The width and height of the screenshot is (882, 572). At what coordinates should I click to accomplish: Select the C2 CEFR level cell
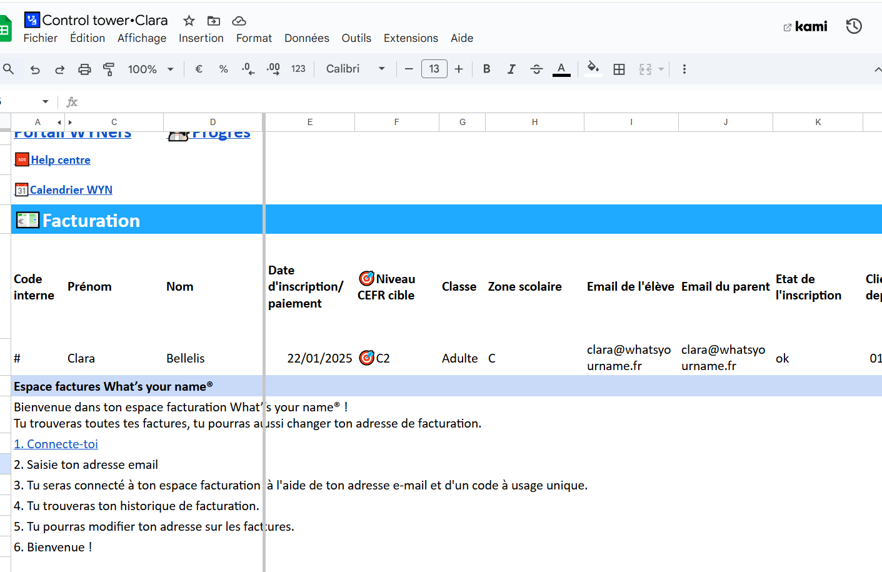point(397,358)
